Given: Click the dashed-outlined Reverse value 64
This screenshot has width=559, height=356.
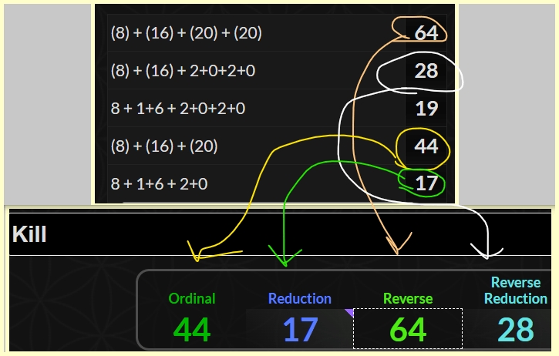Looking at the screenshot, I should [408, 330].
